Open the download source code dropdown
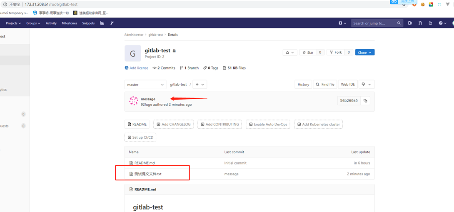Viewport: 454px width, 212px height. point(365,85)
